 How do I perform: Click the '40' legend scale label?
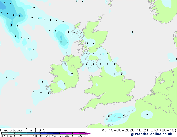(x=73, y=136)
